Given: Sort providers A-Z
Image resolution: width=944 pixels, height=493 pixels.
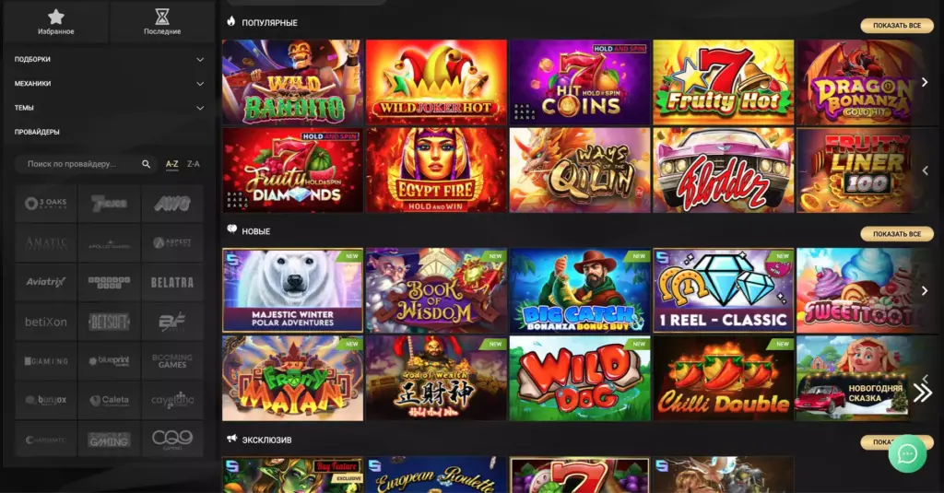Looking at the screenshot, I should click(172, 164).
